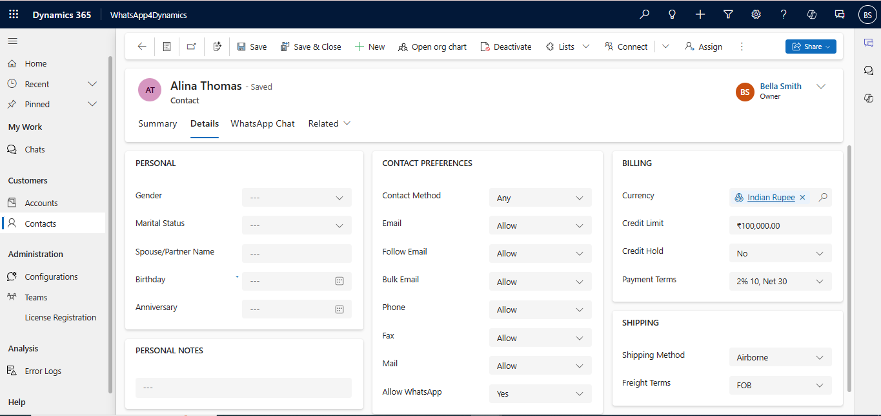Viewport: 881px width, 416px height.
Task: Create a New contact record
Action: click(370, 47)
